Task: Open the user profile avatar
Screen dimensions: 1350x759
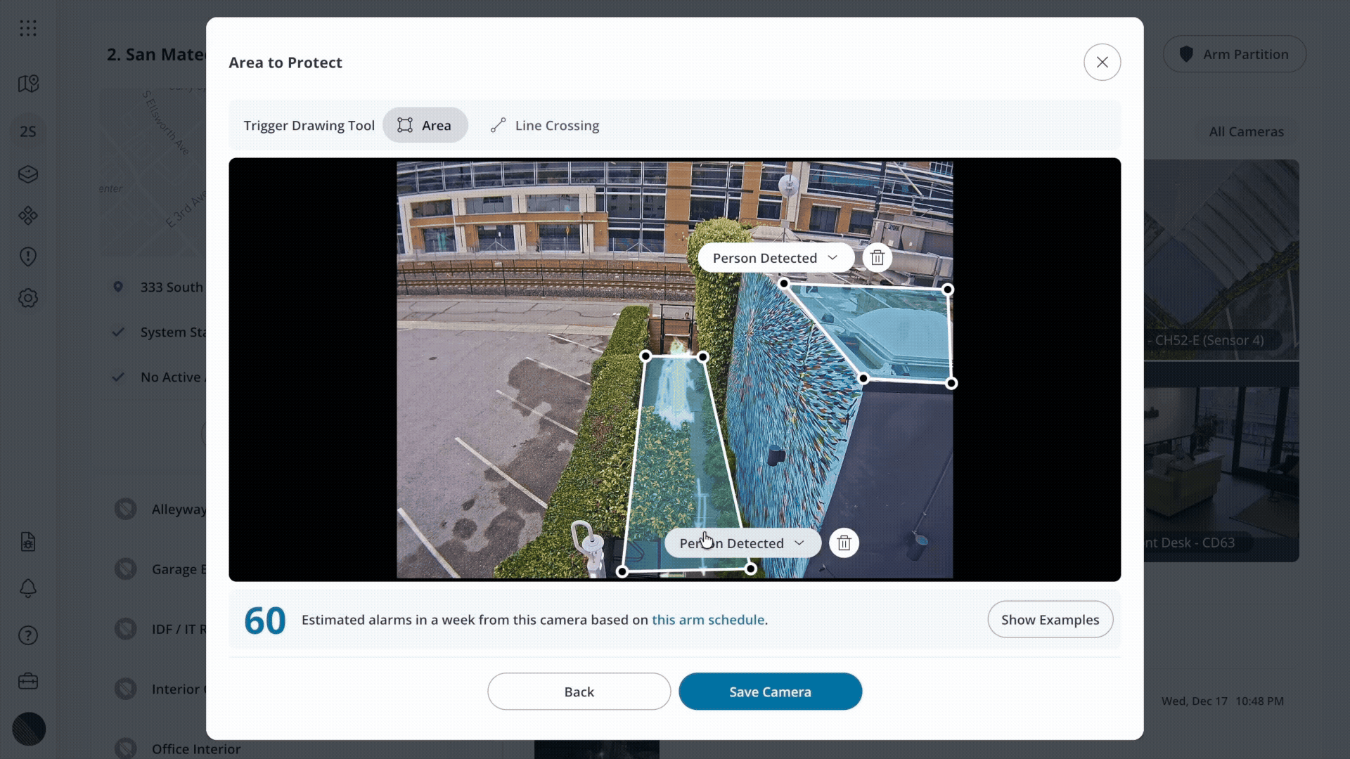Action: click(x=29, y=729)
